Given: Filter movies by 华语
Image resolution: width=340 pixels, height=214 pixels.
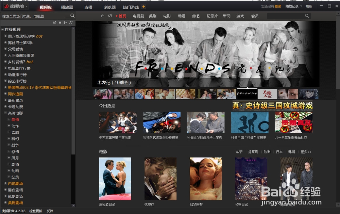Looking at the screenshot, I should (x=239, y=152).
